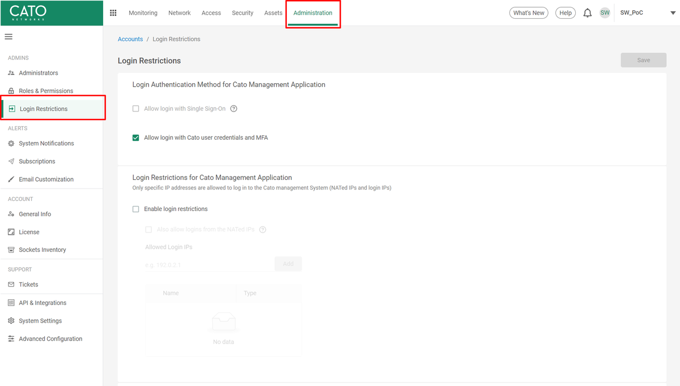The width and height of the screenshot is (680, 386).
Task: Switch to the Security top menu tab
Action: [x=243, y=13]
